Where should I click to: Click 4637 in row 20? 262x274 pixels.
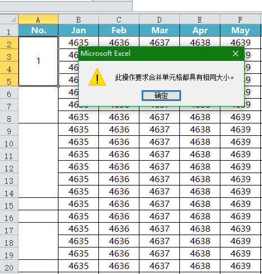[x=160, y=266]
